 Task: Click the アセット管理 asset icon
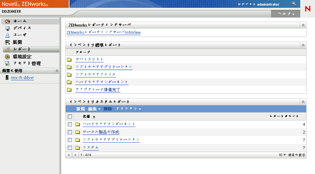(x=8, y=64)
